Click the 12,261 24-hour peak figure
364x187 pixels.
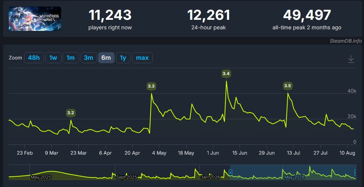pyautogui.click(x=209, y=15)
